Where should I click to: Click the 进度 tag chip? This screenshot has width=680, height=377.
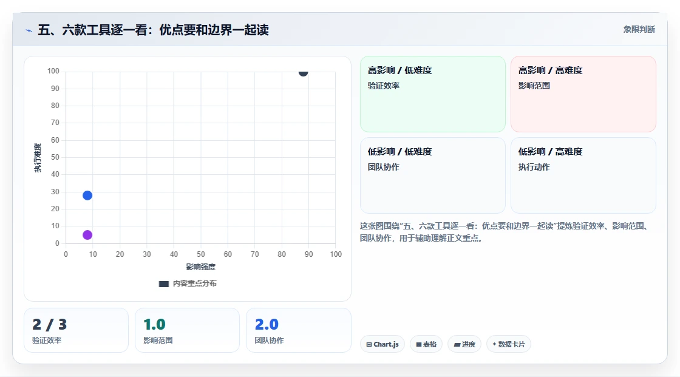pyautogui.click(x=464, y=344)
